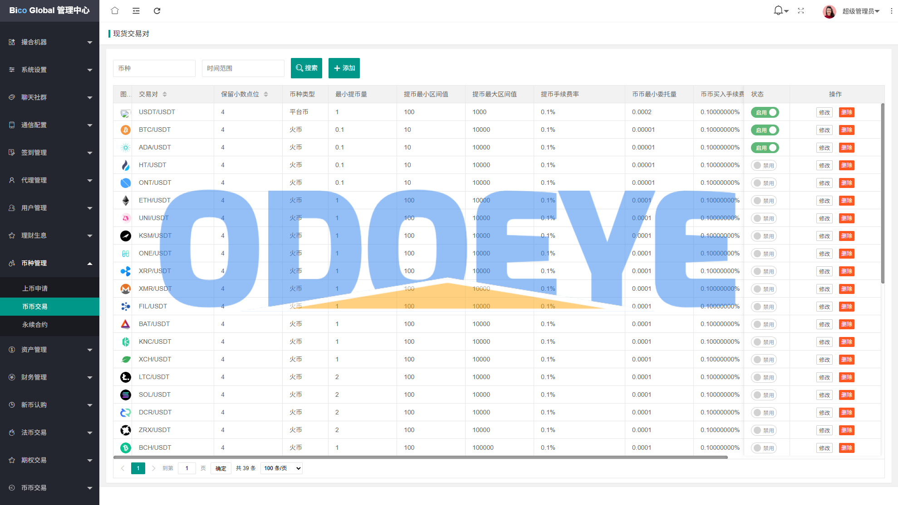Turn off ADA/USDT status switch
The height and width of the screenshot is (505, 898).
[765, 148]
